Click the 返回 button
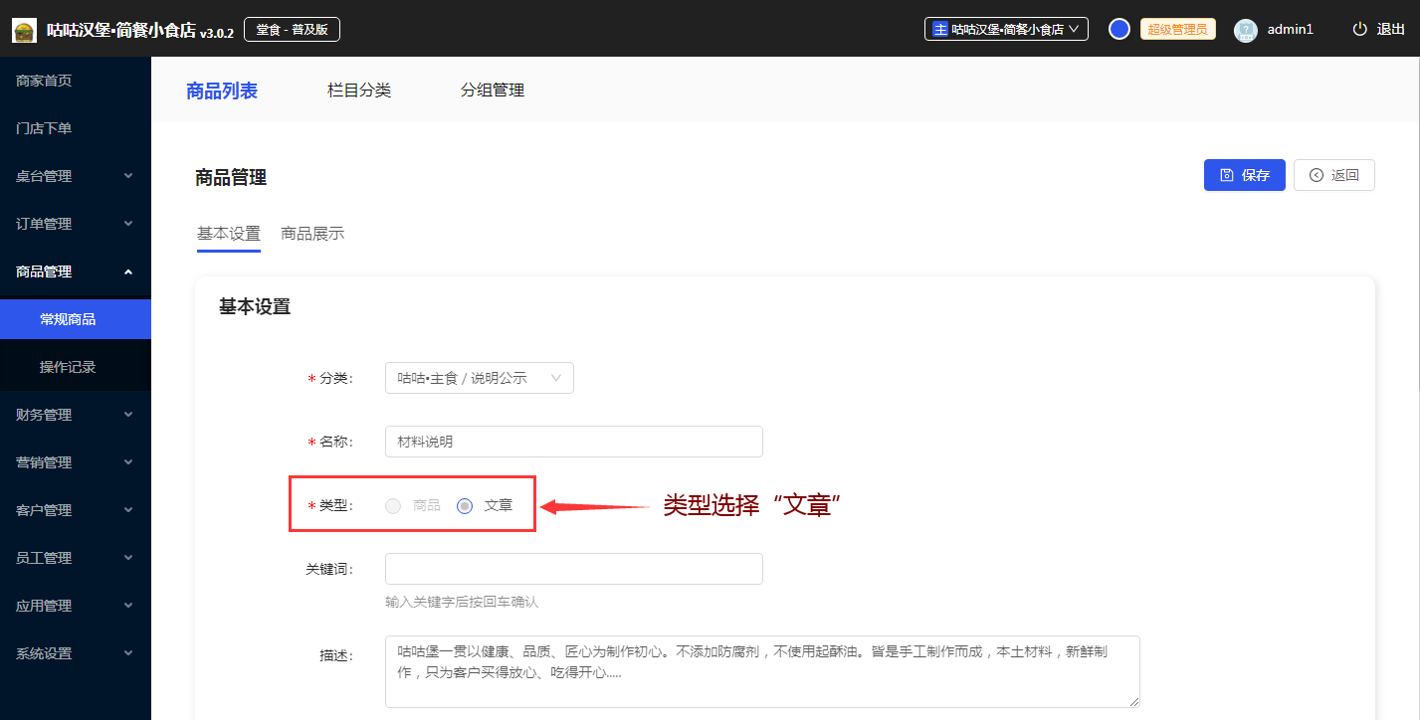 (x=1334, y=175)
